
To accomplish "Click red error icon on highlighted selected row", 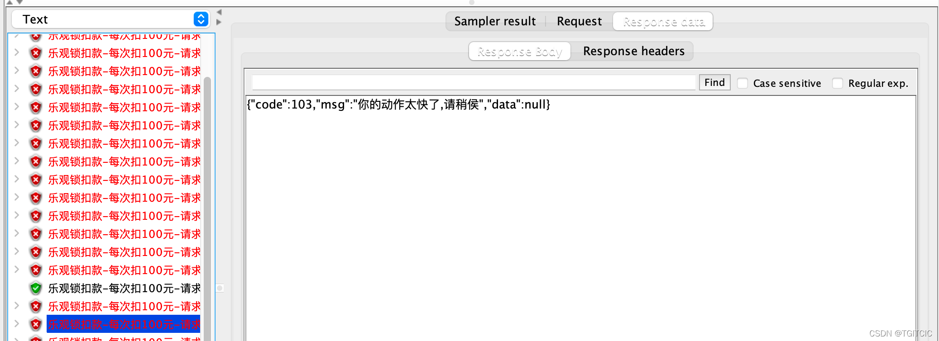I will coord(36,324).
